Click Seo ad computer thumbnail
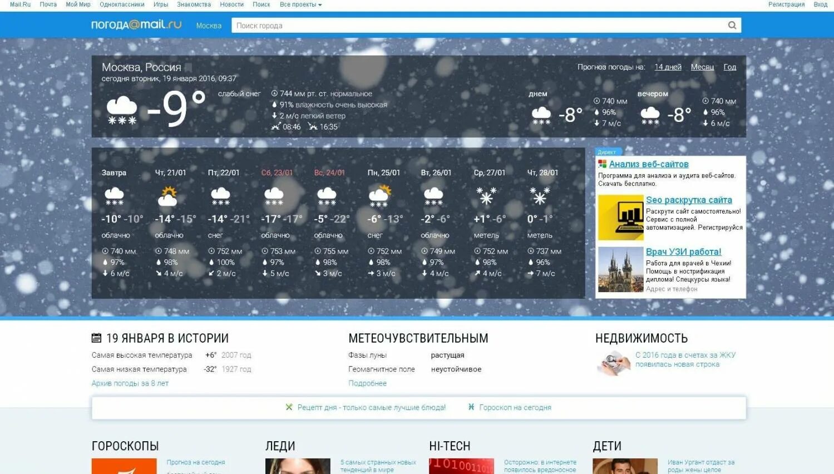Image resolution: width=834 pixels, height=474 pixels. point(621,218)
